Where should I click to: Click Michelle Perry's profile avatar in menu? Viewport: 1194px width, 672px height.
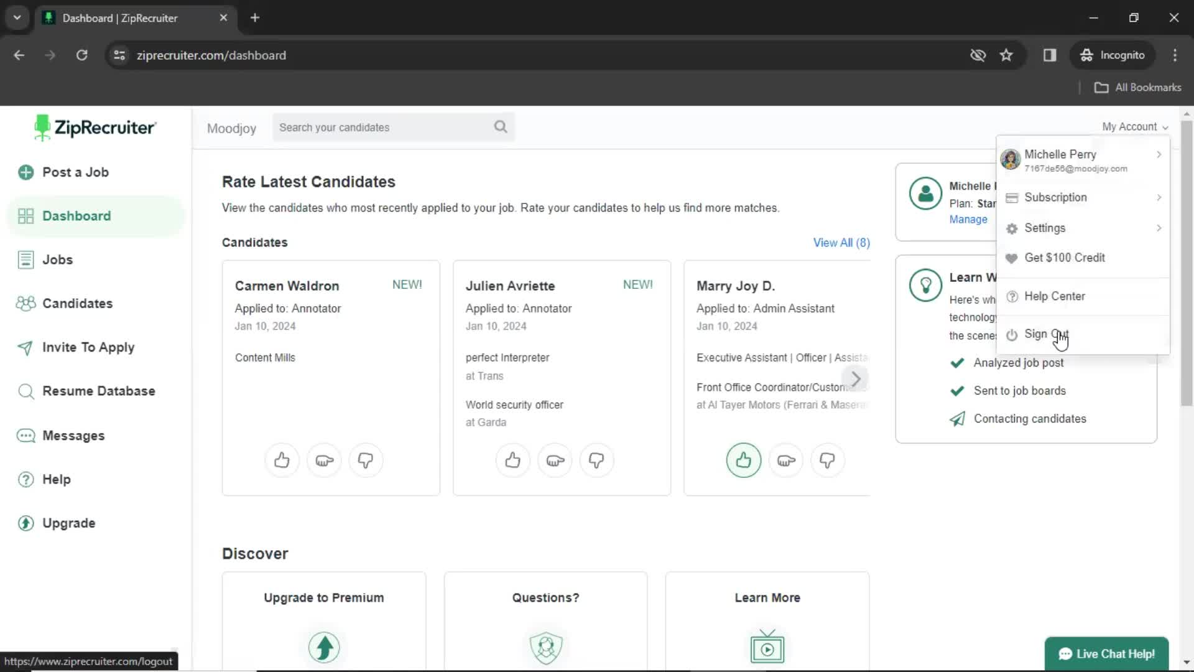tap(1010, 160)
